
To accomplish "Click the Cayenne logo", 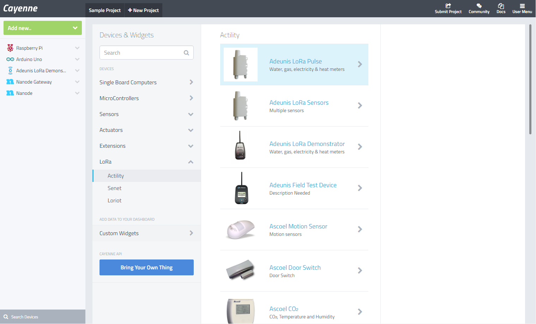I will 20,8.
